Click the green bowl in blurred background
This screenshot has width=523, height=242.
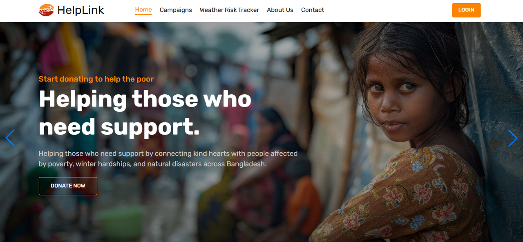point(121,220)
